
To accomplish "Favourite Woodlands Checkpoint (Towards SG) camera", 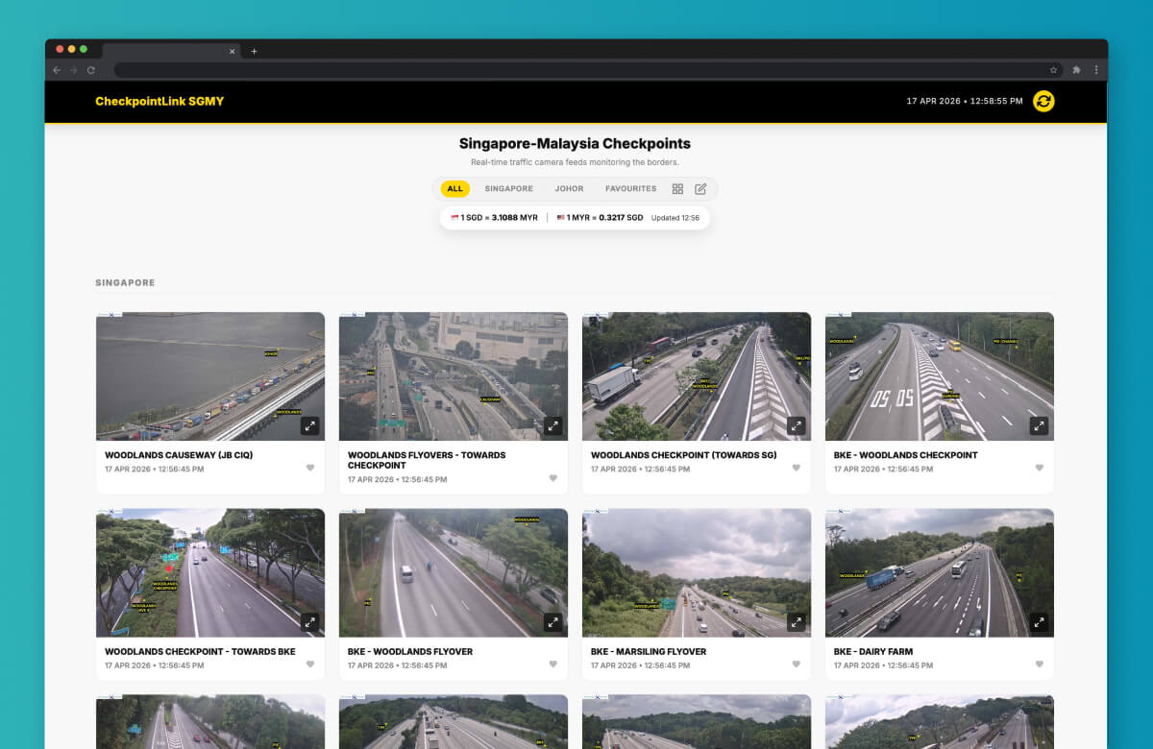I will 797,468.
